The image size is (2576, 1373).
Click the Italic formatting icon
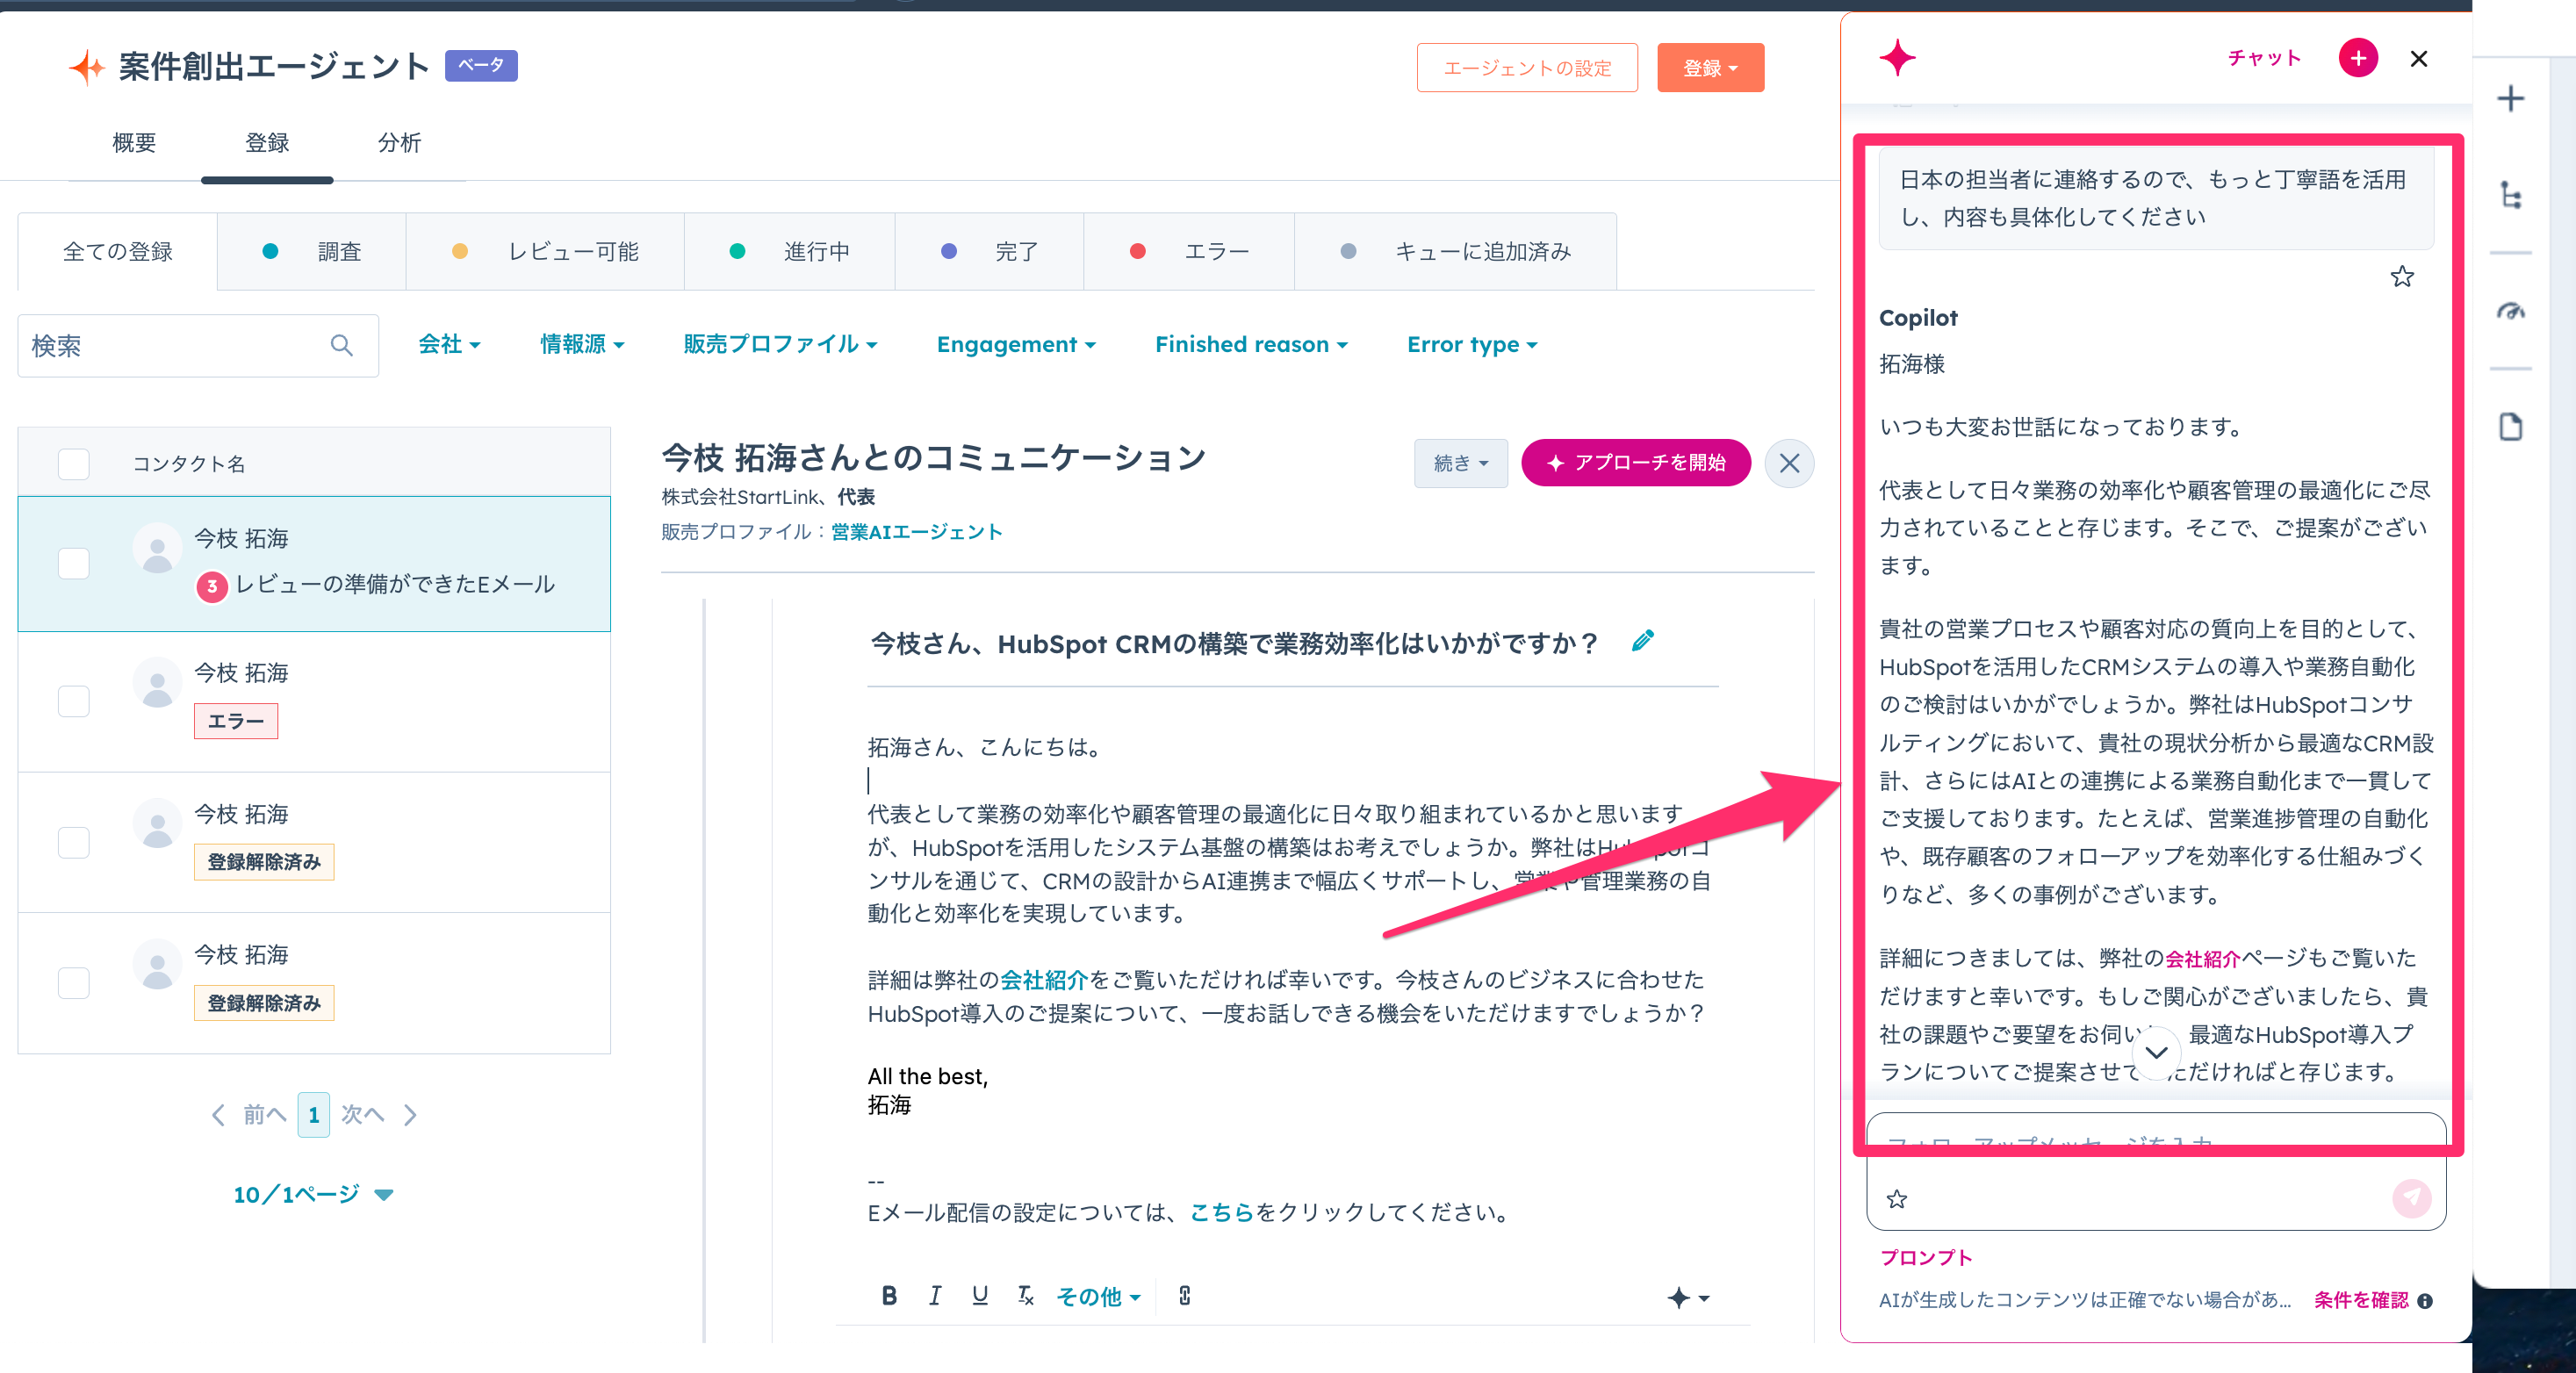tap(934, 1296)
